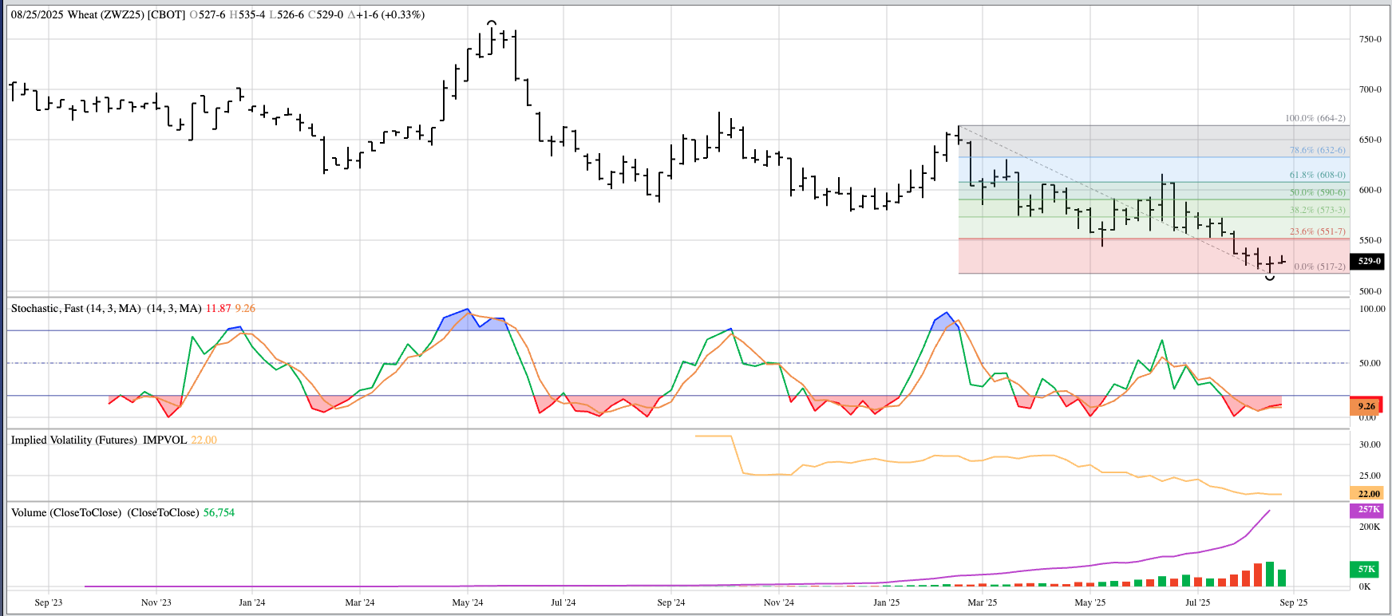Click the 78.6% (632-6) Fibonacci label
Image resolution: width=1392 pixels, height=616 pixels.
point(1317,150)
